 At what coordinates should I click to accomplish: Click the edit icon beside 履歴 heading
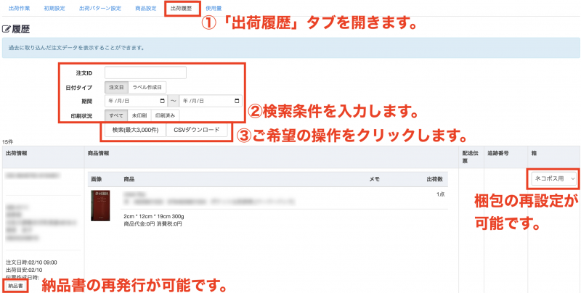7,30
